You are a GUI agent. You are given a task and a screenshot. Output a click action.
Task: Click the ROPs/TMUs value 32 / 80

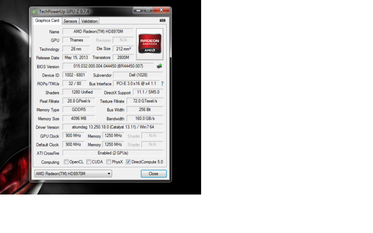tap(75, 83)
